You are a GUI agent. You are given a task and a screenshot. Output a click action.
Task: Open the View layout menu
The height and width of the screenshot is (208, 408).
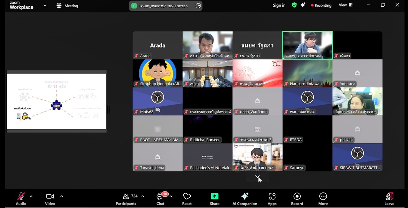click(346, 5)
